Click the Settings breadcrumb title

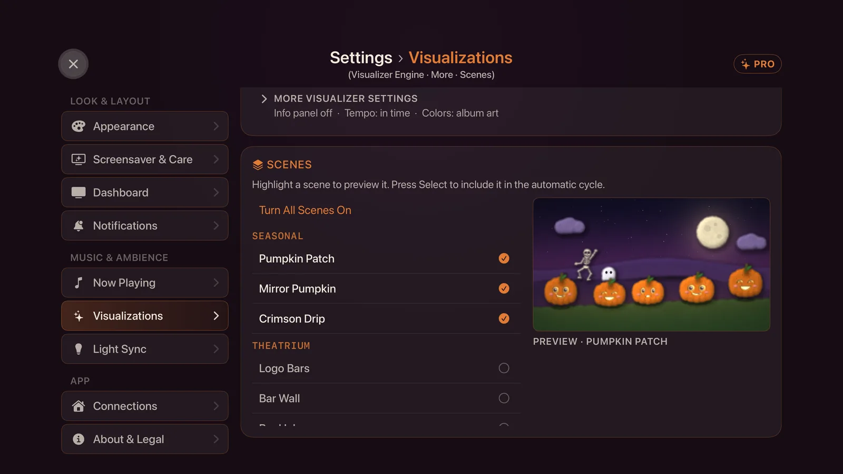(361, 57)
